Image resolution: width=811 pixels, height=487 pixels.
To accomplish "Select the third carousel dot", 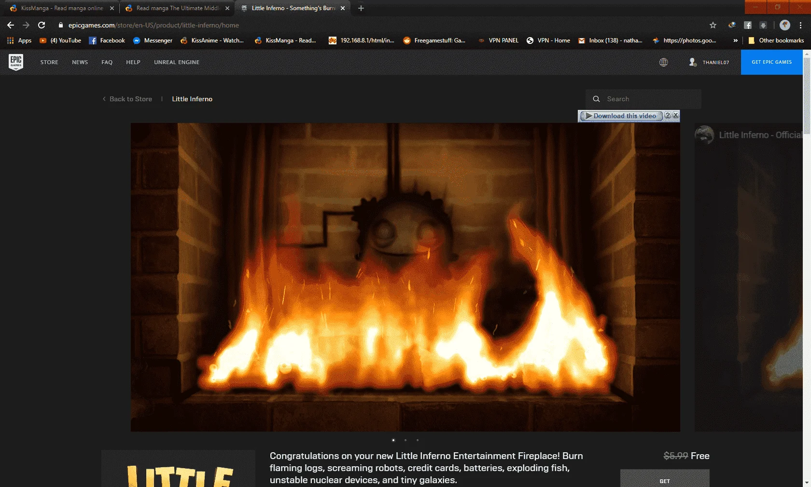I will pos(418,440).
